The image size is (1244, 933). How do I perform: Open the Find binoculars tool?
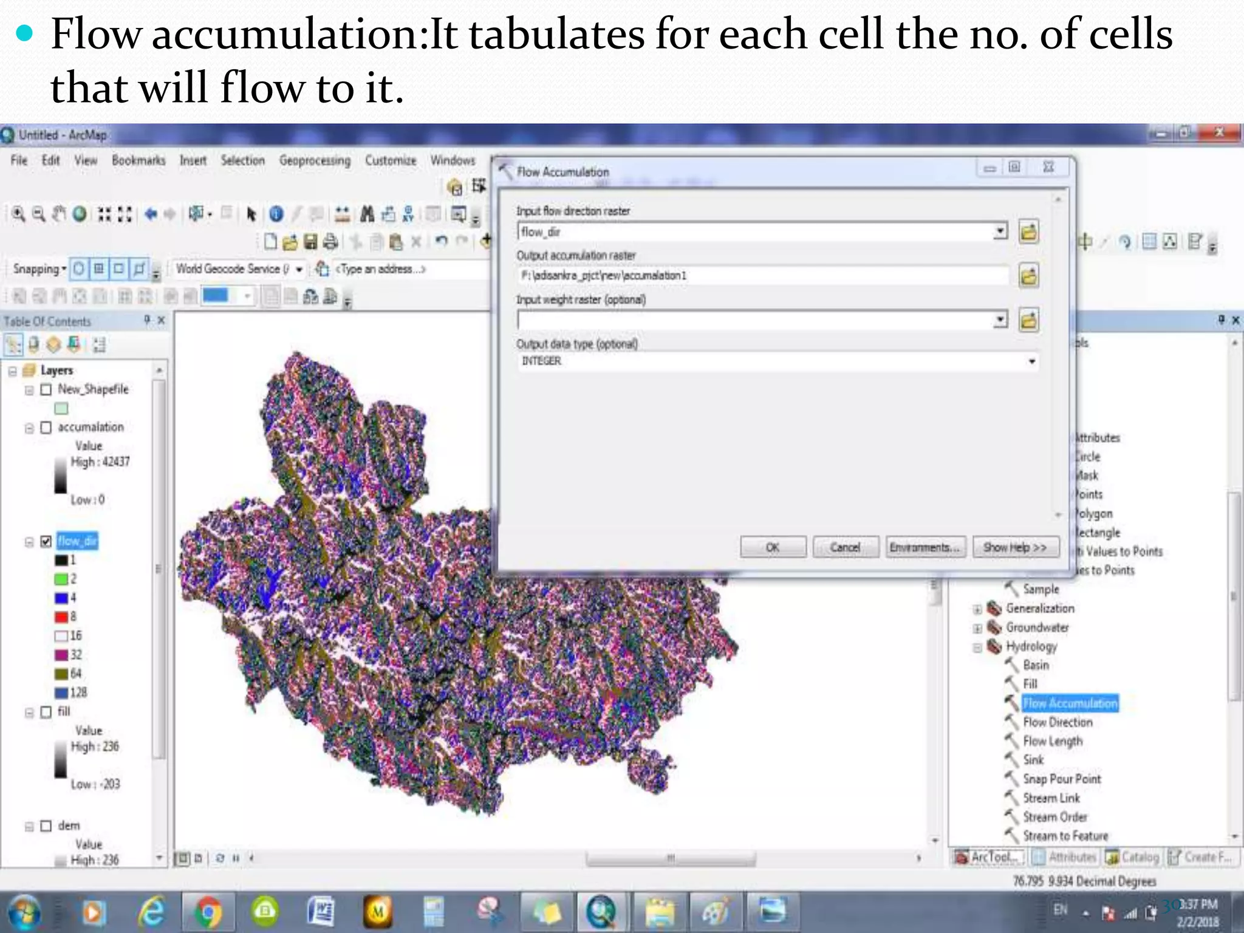click(x=367, y=214)
